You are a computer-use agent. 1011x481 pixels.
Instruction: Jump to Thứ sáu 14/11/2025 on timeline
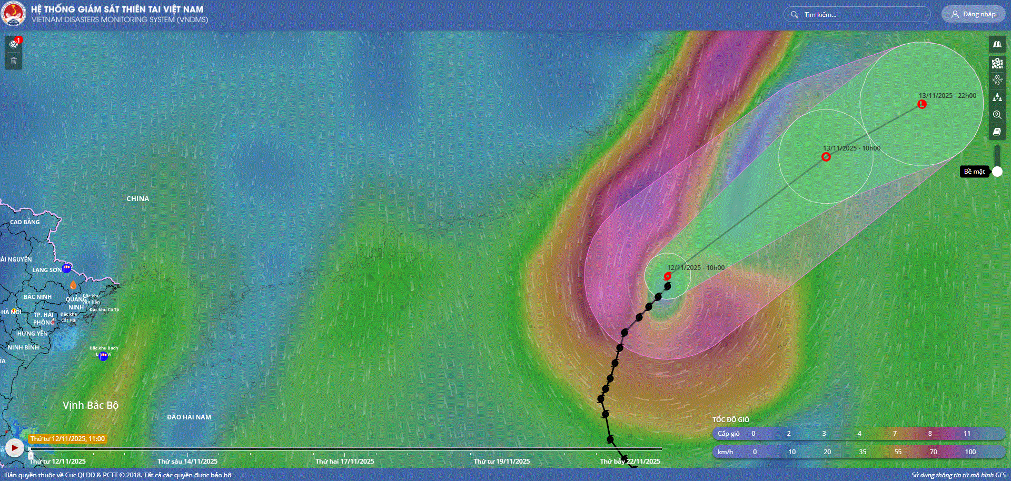[187, 461]
